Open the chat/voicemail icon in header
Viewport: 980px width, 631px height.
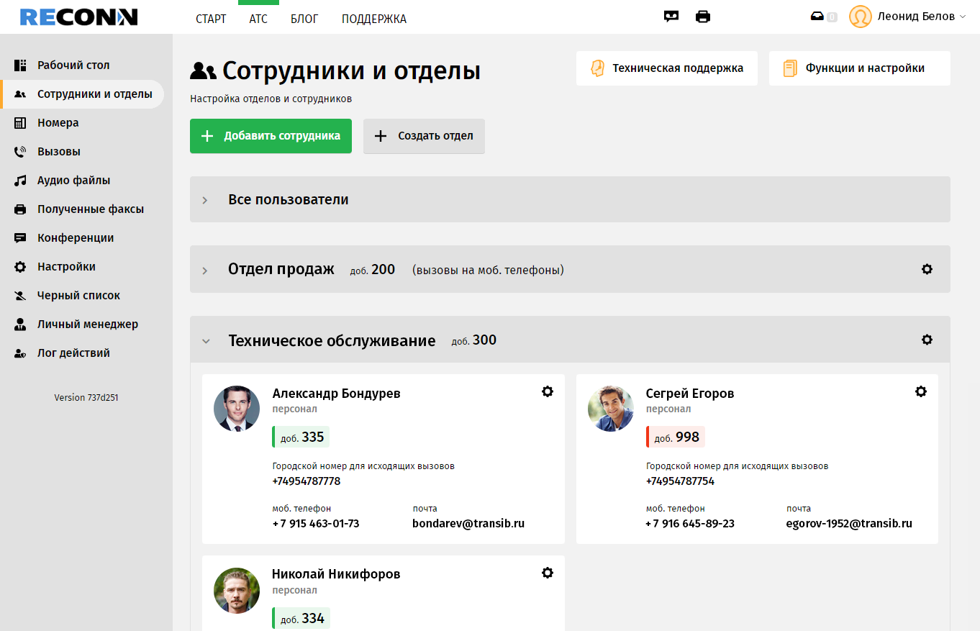(671, 17)
